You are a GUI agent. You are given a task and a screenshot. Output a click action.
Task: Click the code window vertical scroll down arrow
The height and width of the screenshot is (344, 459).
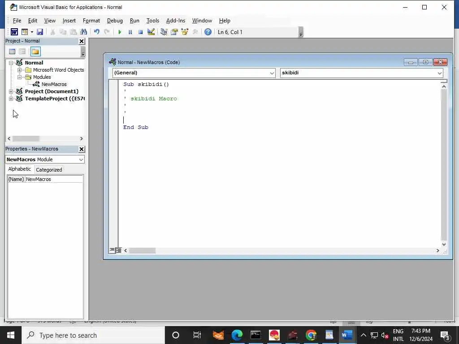pos(444,244)
